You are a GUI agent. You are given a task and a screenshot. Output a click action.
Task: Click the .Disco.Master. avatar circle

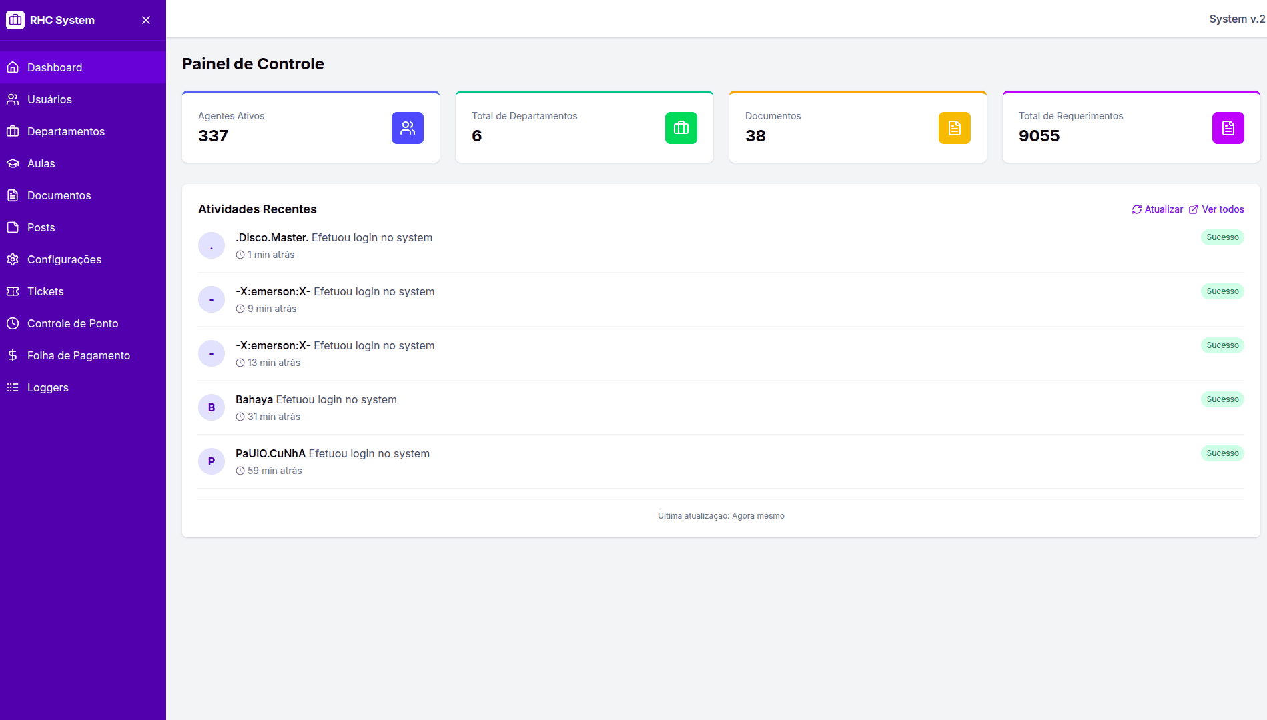click(x=212, y=245)
